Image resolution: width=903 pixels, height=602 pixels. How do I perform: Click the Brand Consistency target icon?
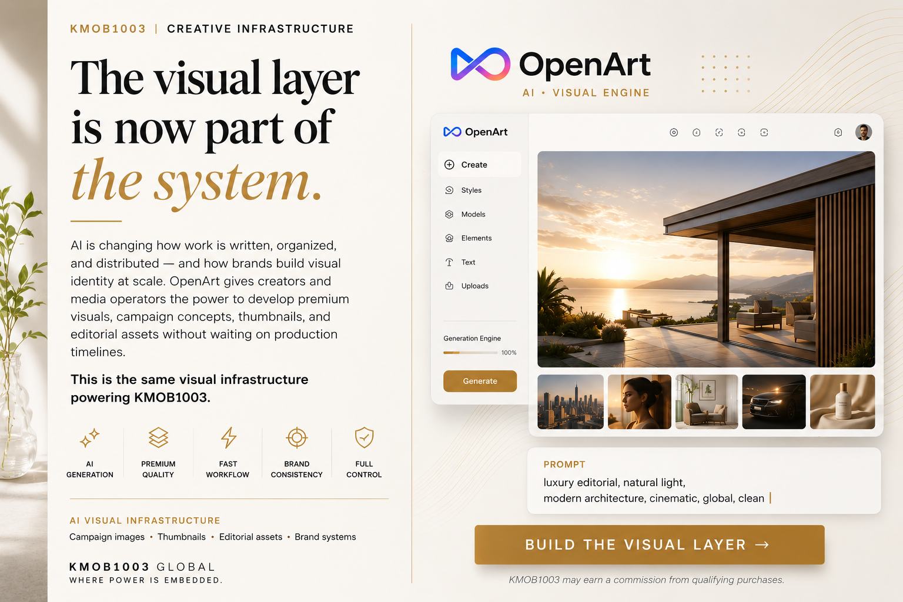click(x=297, y=437)
